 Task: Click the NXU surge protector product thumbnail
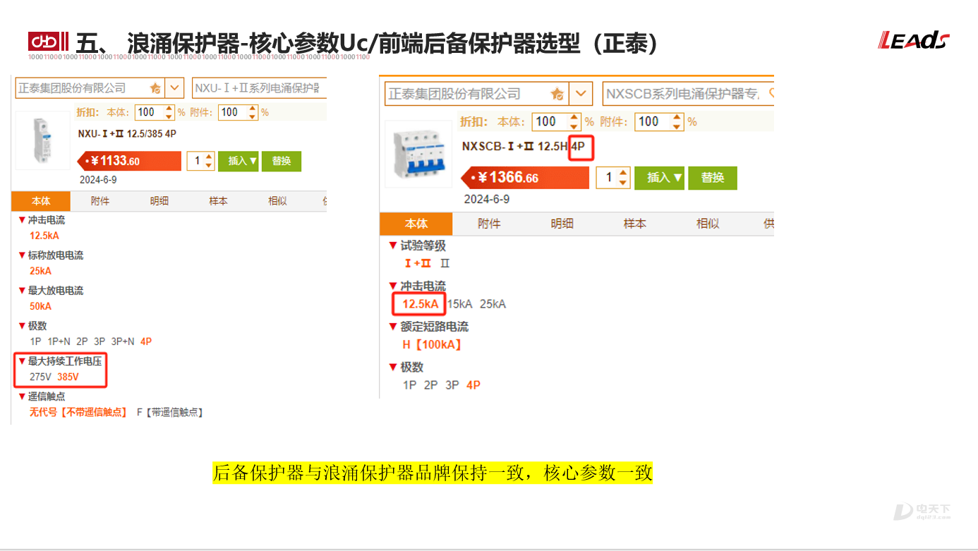click(x=42, y=140)
